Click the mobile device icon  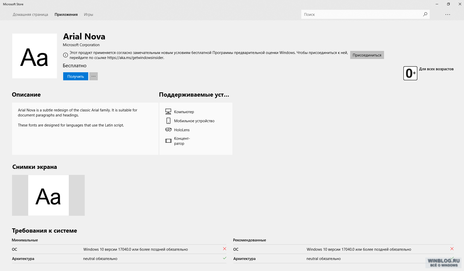[x=168, y=121]
